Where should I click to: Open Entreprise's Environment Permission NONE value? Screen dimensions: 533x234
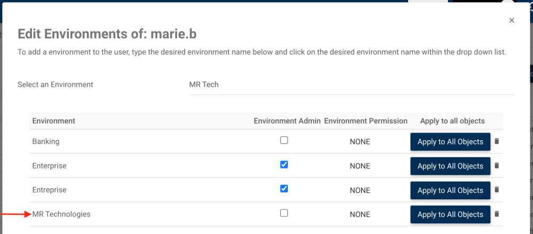360,190
